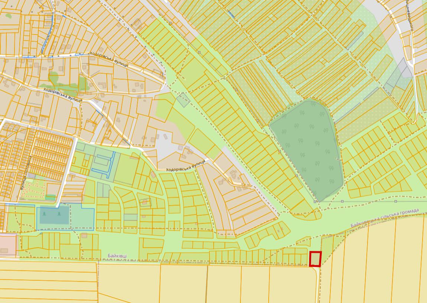
Task: Click the Байківці village label
Action: point(117,256)
